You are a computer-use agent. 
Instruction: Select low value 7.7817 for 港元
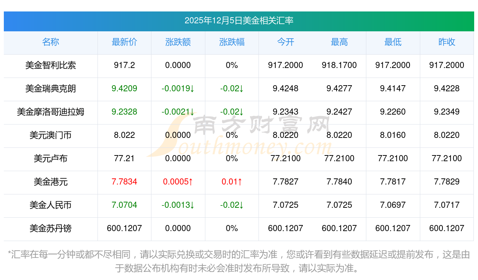(393, 182)
